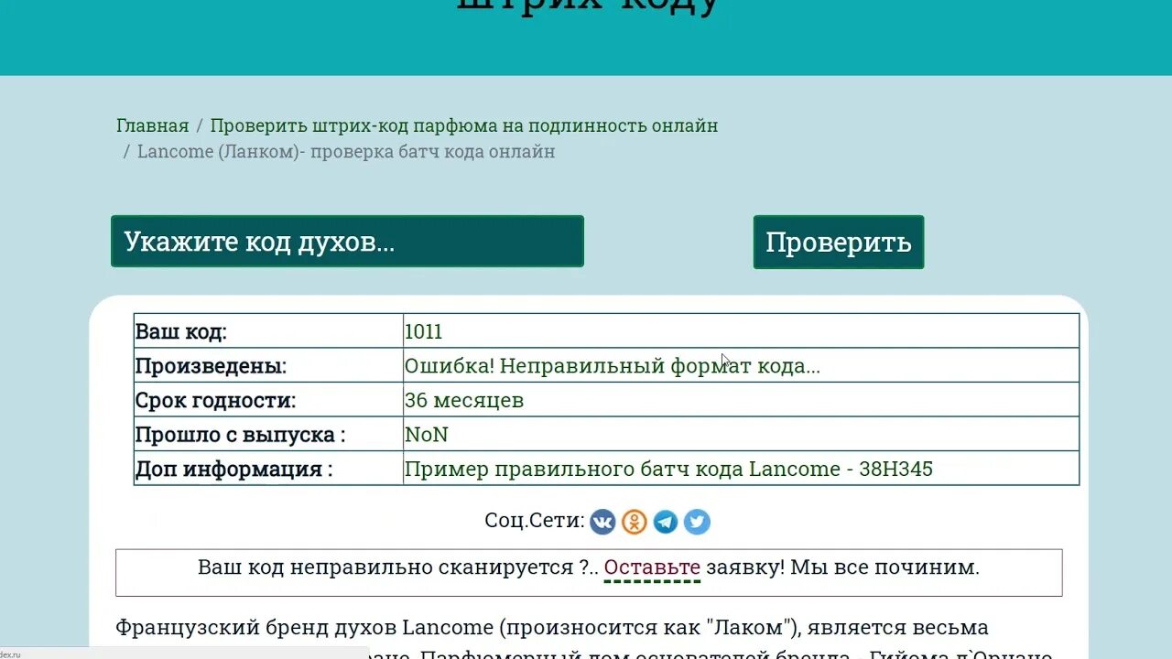The width and height of the screenshot is (1172, 659).
Task: Select the Соц.Сети: label
Action: [x=535, y=521]
